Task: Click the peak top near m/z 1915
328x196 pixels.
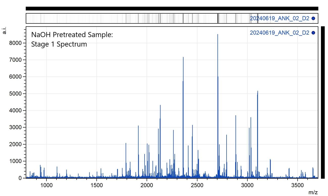Action: tap(138, 126)
